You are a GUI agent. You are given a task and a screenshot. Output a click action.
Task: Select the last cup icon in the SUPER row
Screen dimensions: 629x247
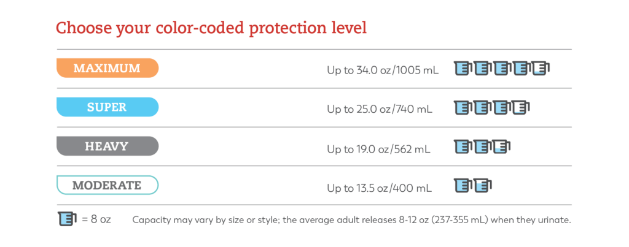(x=522, y=108)
